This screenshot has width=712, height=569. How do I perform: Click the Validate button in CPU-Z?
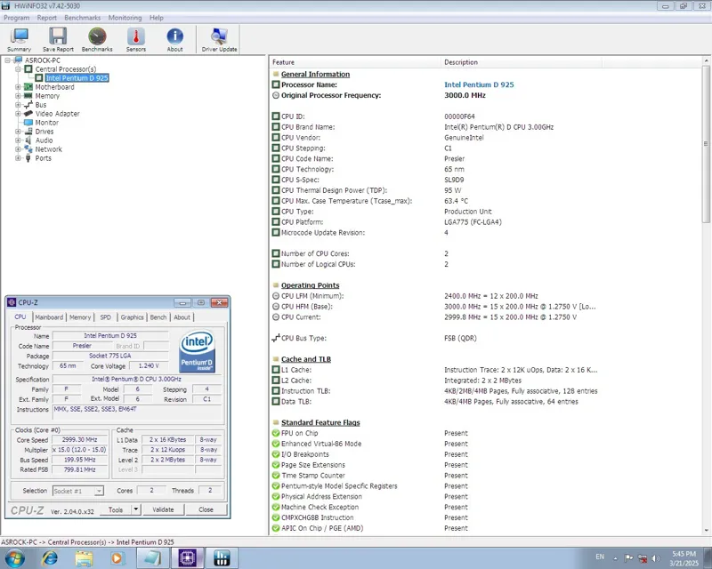(164, 509)
